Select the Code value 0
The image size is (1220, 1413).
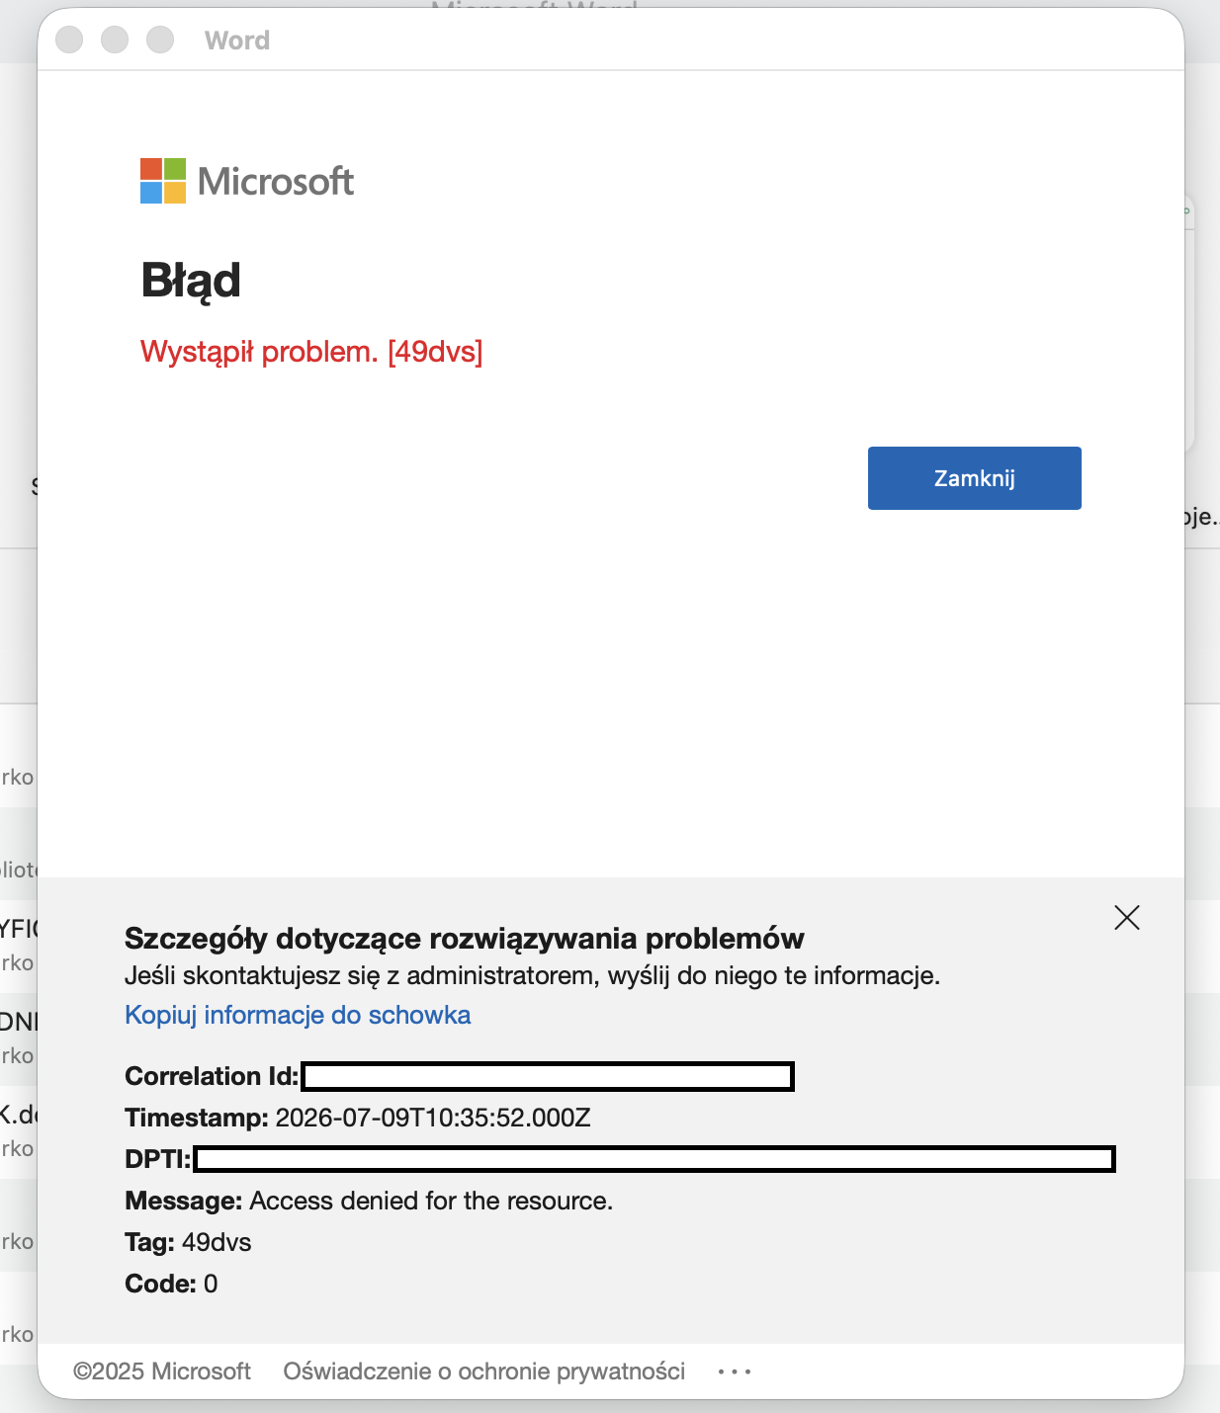tap(211, 1284)
